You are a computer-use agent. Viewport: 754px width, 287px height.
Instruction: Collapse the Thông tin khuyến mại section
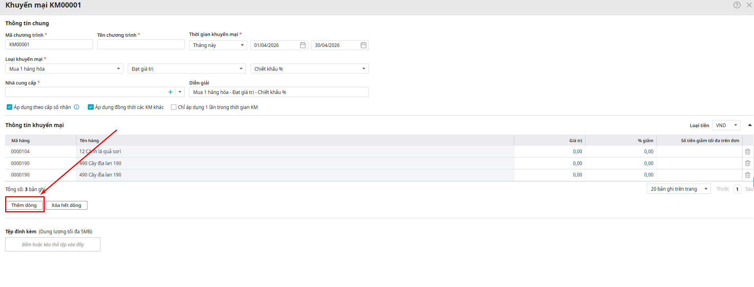click(x=750, y=125)
